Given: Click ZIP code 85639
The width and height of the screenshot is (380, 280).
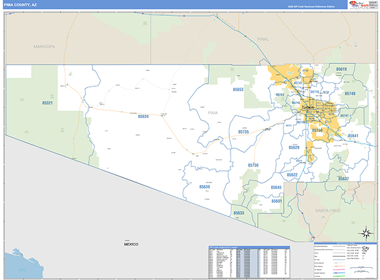Looking at the screenshot, I should 205,187.
